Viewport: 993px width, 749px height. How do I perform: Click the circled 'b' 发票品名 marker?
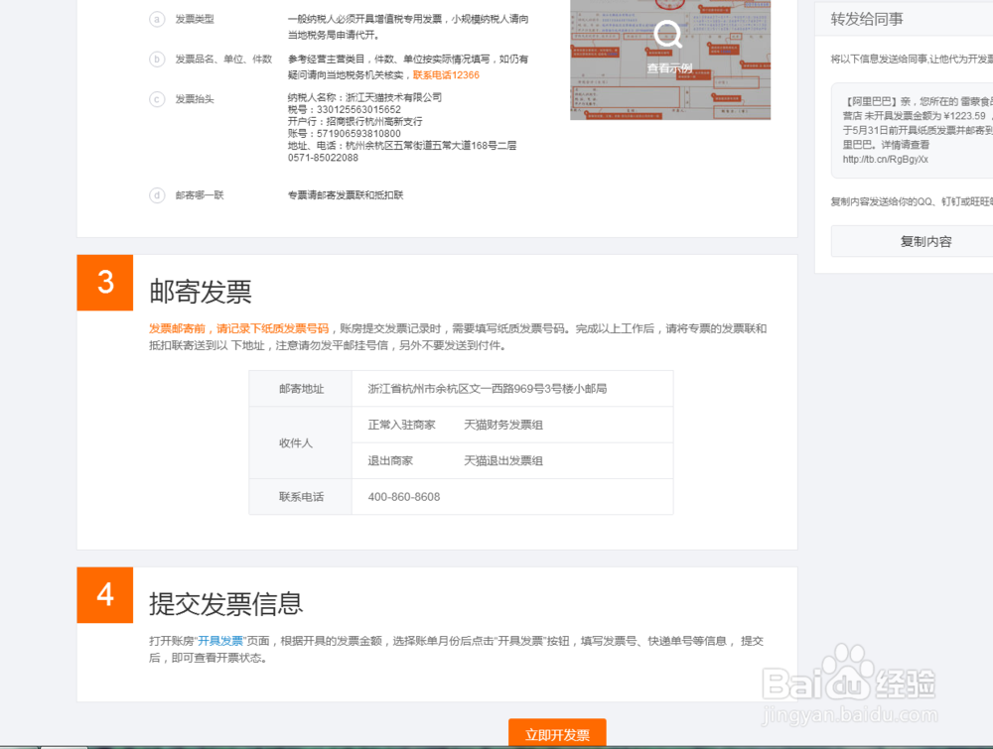[x=157, y=60]
